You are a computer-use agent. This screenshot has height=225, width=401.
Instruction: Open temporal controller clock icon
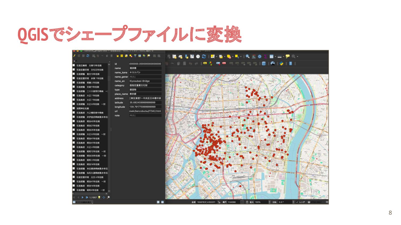tap(198, 57)
